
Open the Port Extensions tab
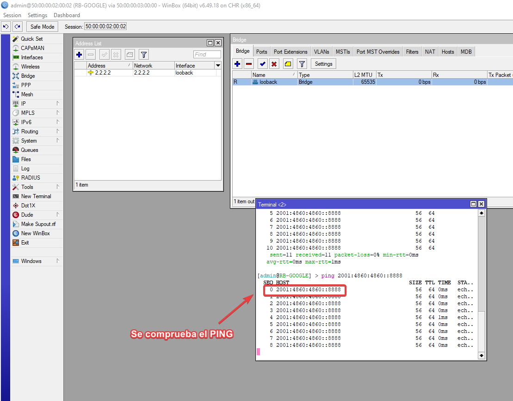coord(290,52)
